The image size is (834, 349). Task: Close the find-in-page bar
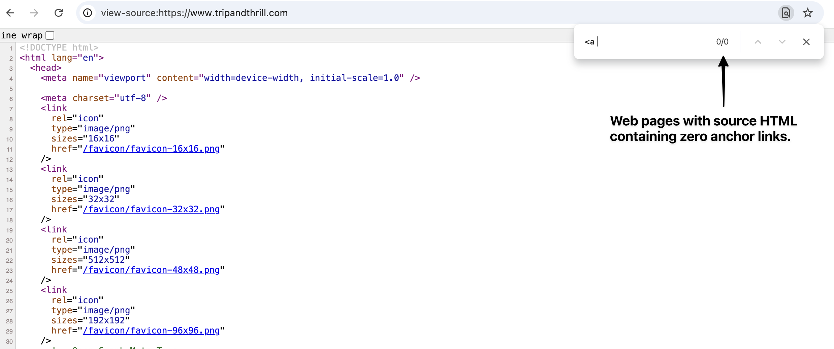click(806, 42)
